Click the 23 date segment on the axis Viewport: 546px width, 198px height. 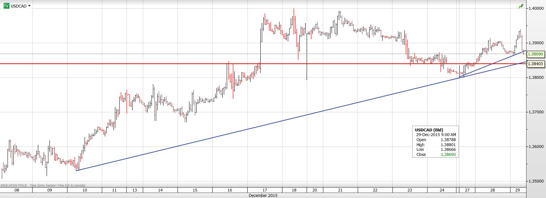[409, 190]
